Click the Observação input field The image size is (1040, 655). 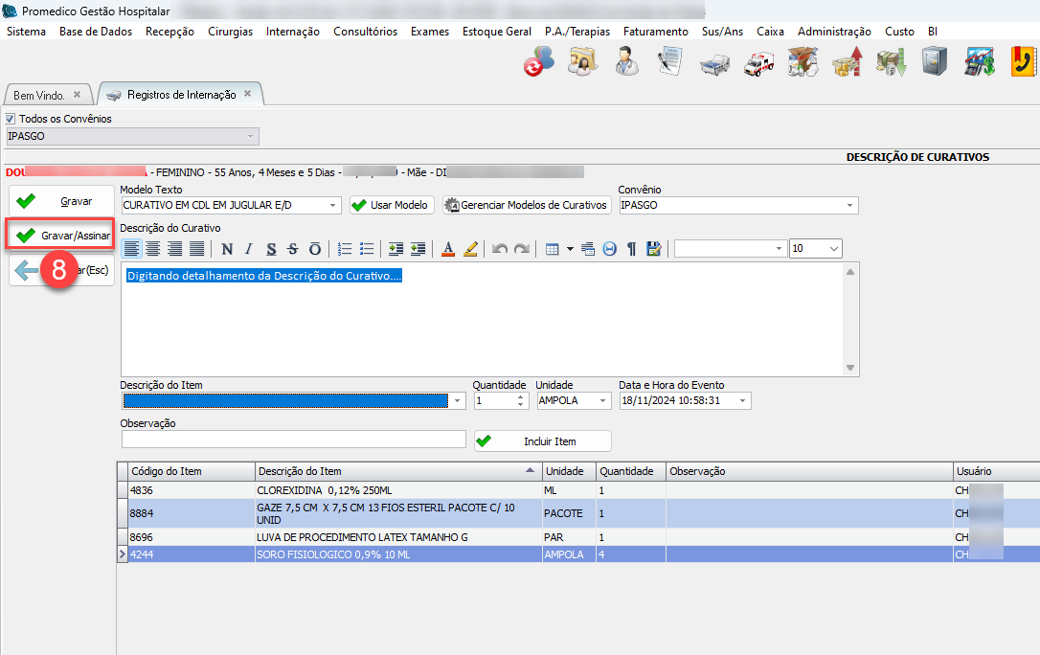(293, 439)
